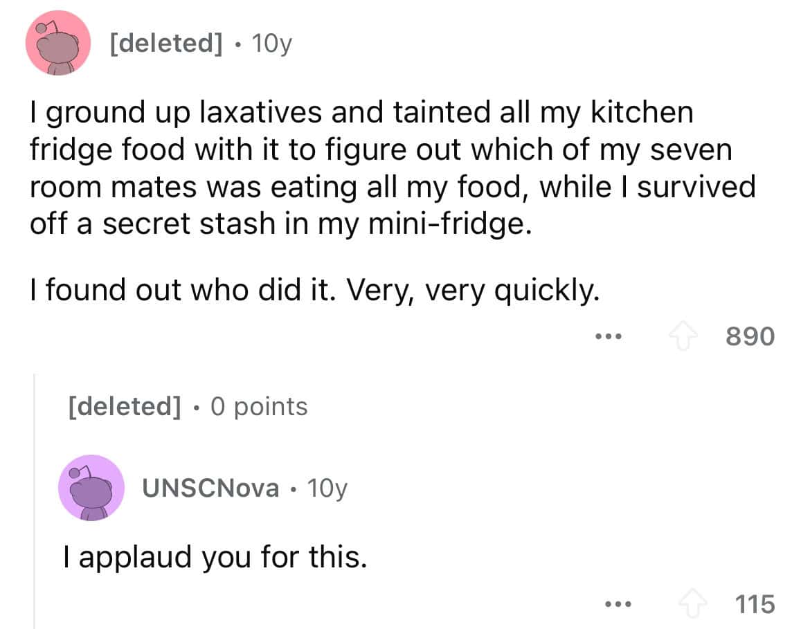Viewport: 810px width, 629px height.
Task: Open the three-dot menu on the top comment
Action: pyautogui.click(x=610, y=337)
